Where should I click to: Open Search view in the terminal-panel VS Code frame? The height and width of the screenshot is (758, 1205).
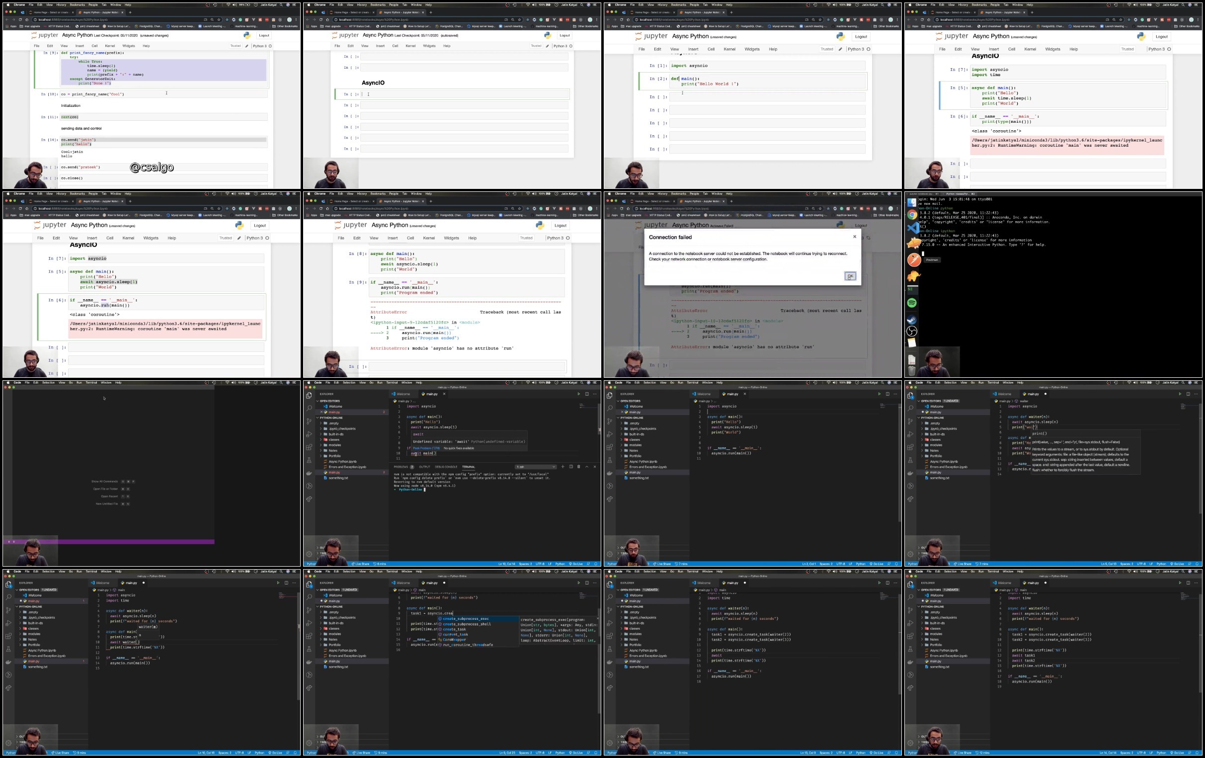pos(309,408)
